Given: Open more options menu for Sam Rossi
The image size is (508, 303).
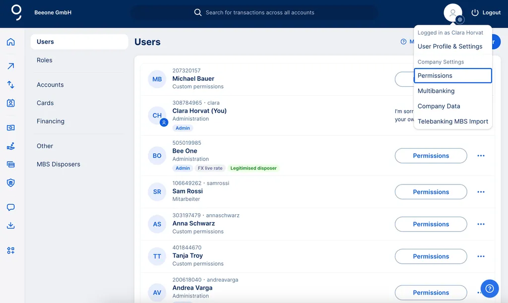Looking at the screenshot, I should [481, 192].
